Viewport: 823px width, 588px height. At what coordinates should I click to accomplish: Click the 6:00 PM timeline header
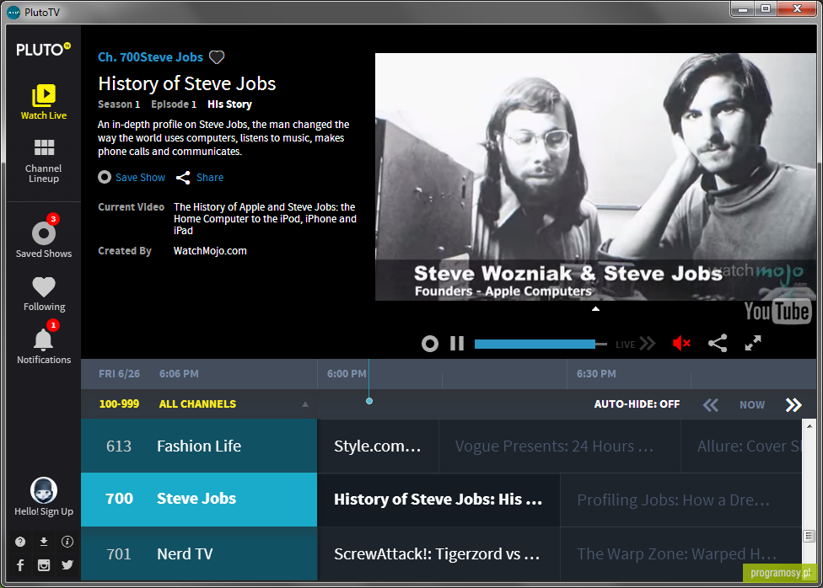[347, 374]
